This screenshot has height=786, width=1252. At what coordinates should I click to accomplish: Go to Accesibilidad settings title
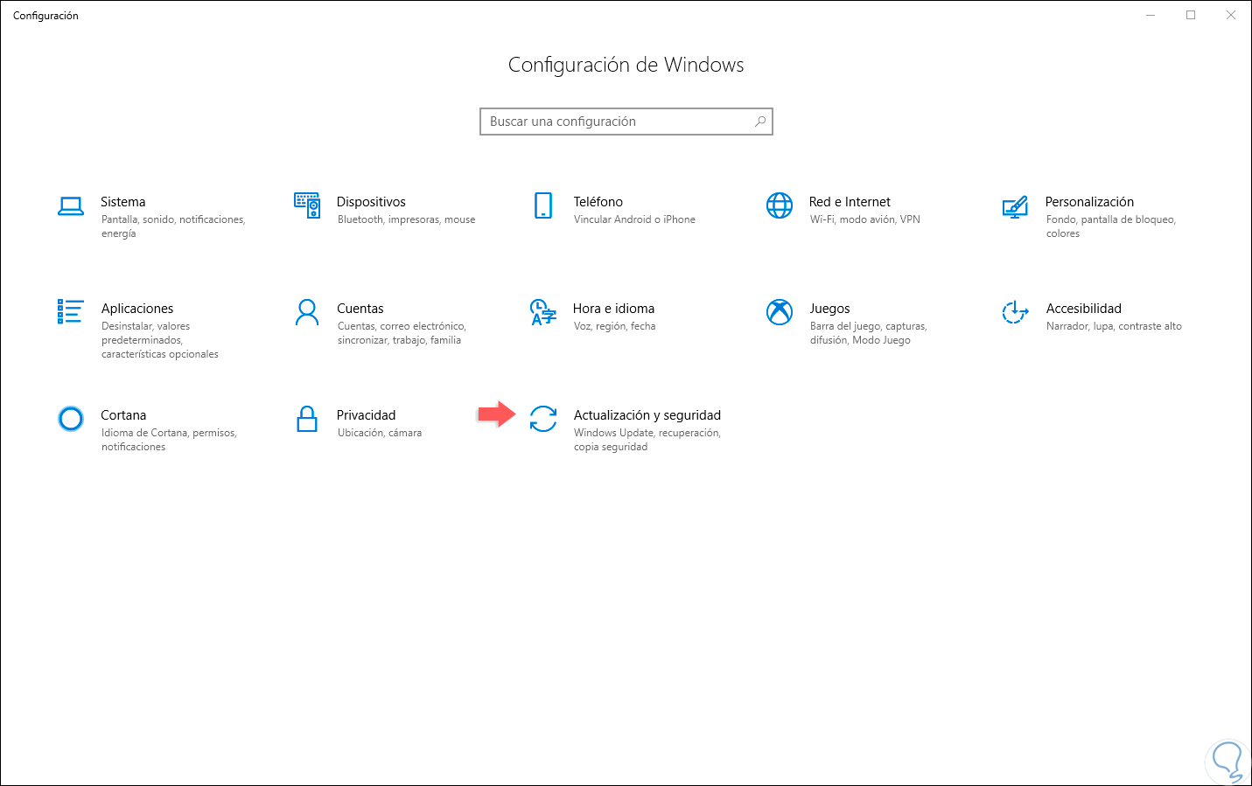[x=1084, y=309]
